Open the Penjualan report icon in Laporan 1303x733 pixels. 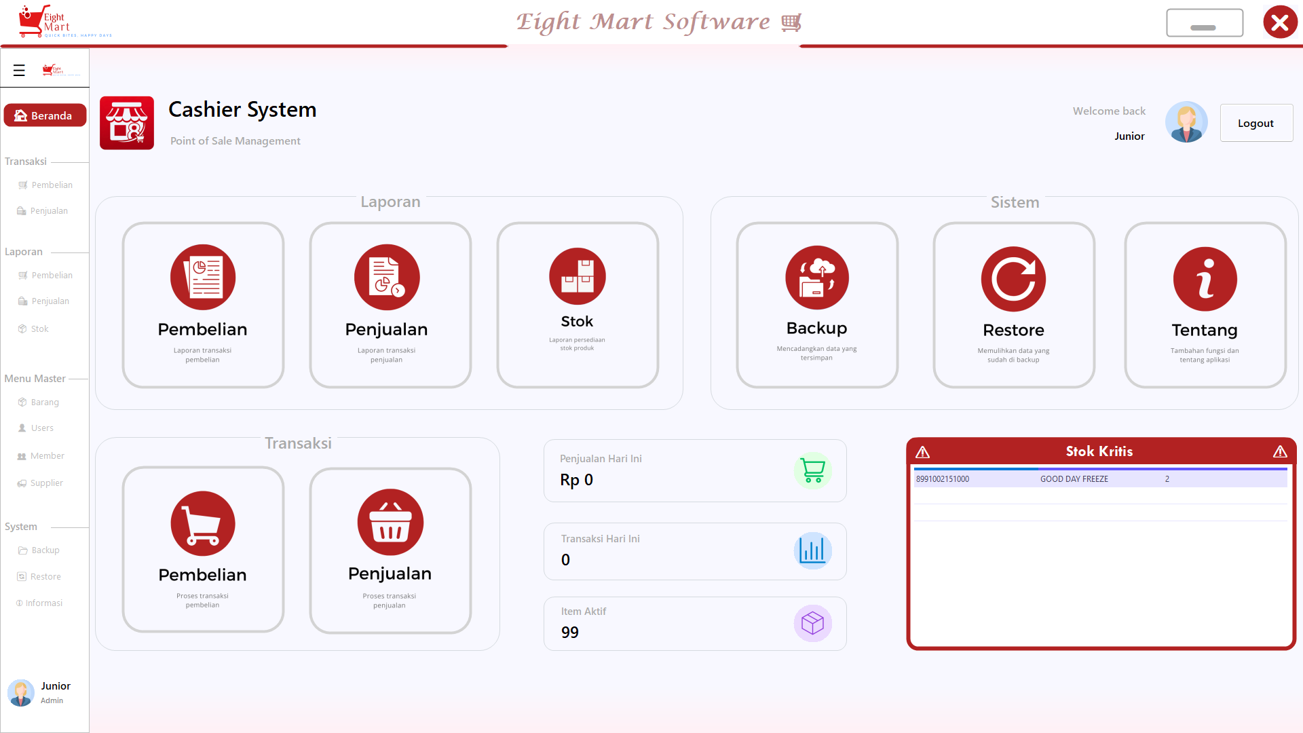387,277
